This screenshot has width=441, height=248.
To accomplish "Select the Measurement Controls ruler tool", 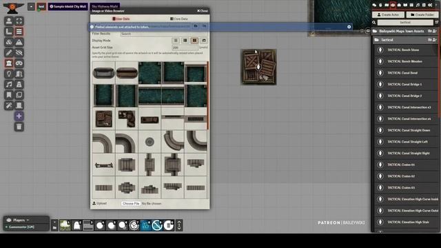I will (x=9, y=32).
